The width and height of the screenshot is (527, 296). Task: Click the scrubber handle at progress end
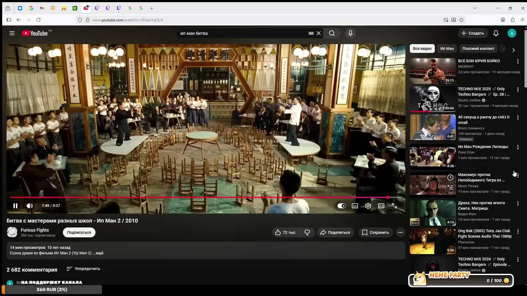[387, 198]
